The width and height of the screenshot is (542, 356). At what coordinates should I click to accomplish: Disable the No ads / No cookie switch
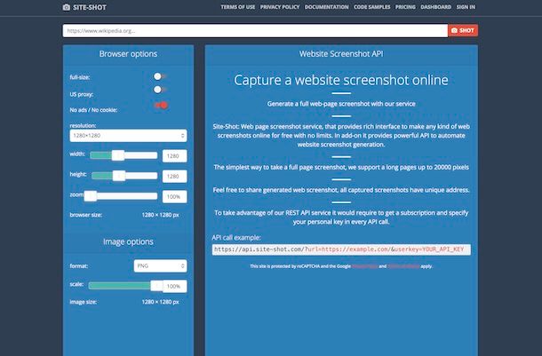[161, 105]
